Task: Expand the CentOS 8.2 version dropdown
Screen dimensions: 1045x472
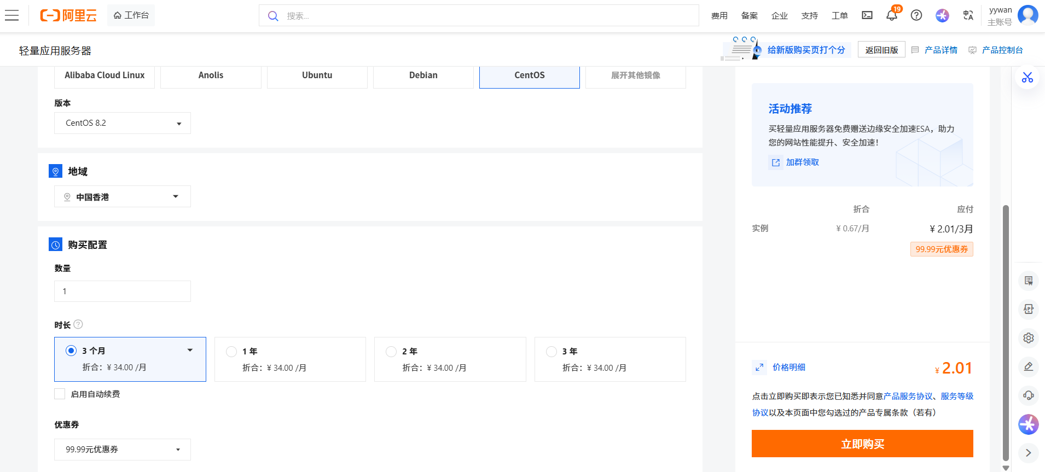Action: click(x=123, y=123)
